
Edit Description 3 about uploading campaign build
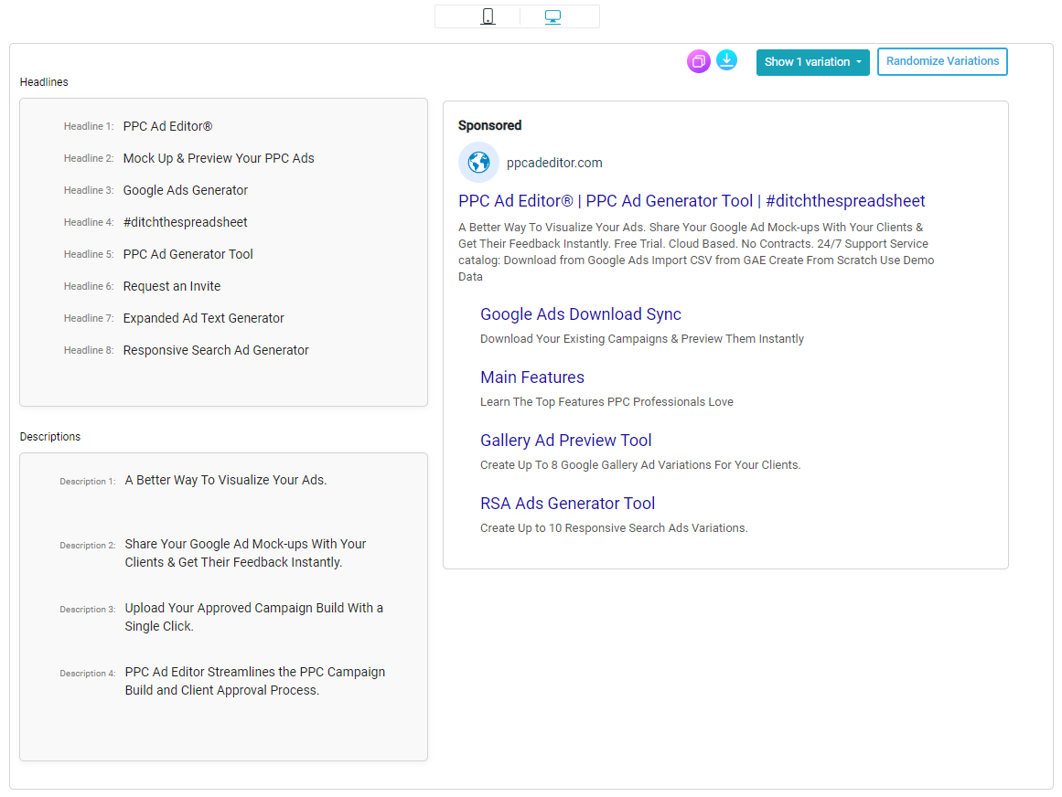coord(253,617)
